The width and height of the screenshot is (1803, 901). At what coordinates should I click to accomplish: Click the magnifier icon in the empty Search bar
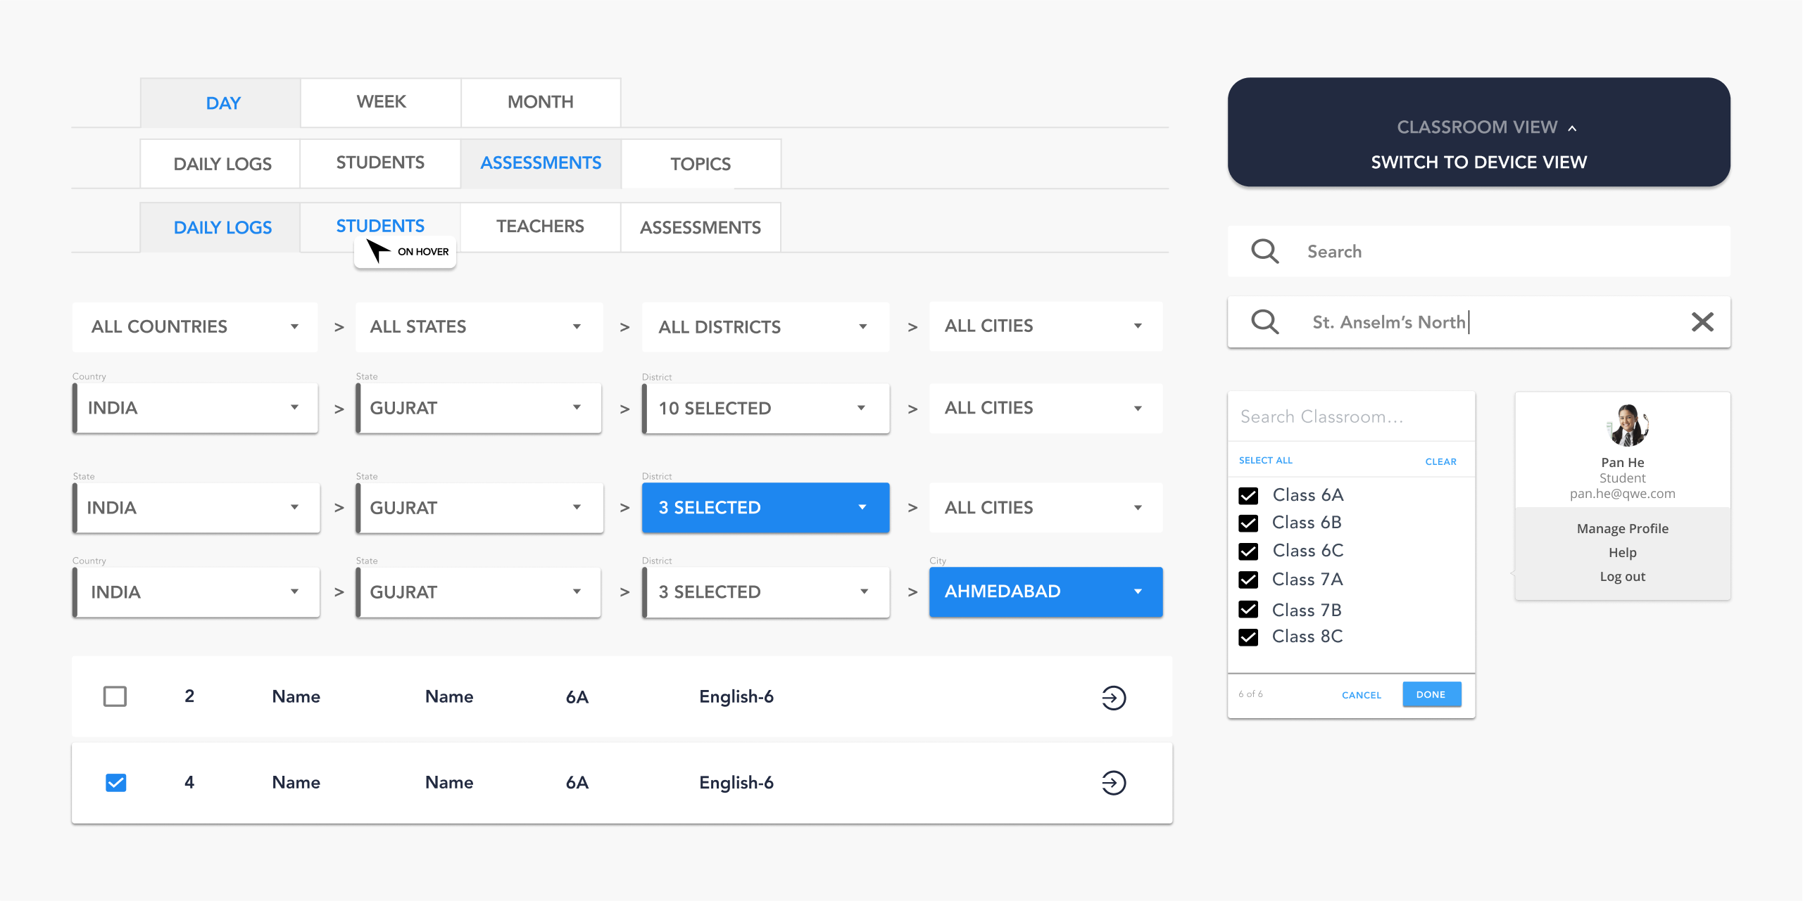tap(1264, 251)
